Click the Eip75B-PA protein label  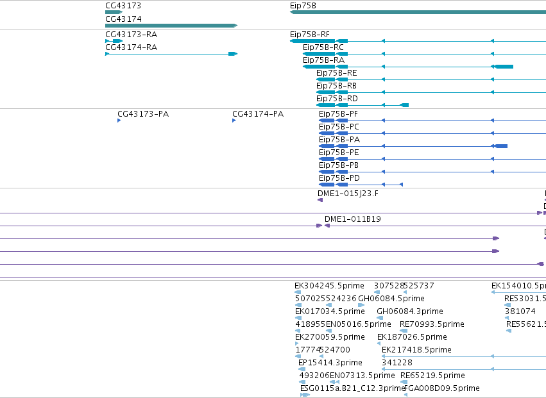click(x=339, y=140)
